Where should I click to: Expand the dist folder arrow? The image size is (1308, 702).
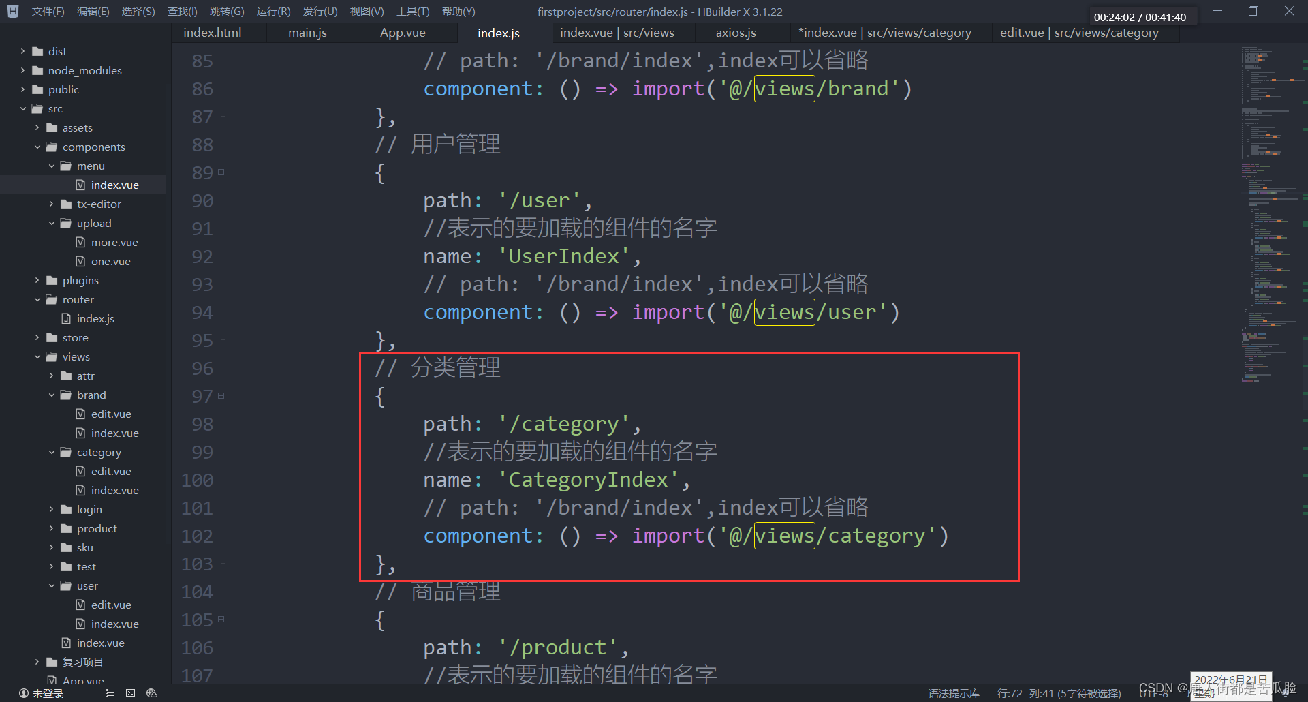tap(22, 51)
